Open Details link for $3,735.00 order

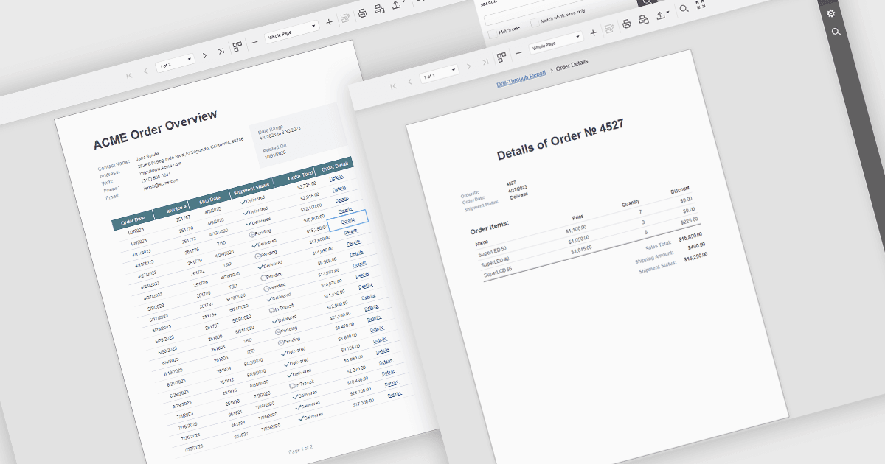click(x=337, y=177)
